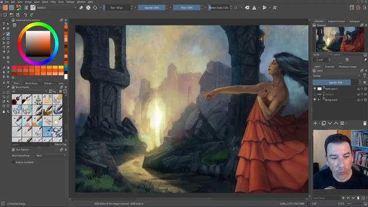The height and width of the screenshot is (207, 368).
Task: Click the reload original preset icon
Action: point(95,7)
